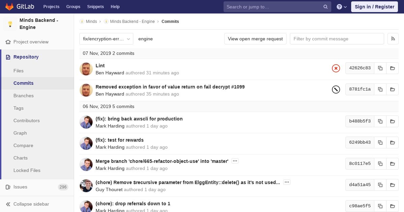Click the commit hash 42626c83
This screenshot has width=404, height=212.
tap(360, 68)
